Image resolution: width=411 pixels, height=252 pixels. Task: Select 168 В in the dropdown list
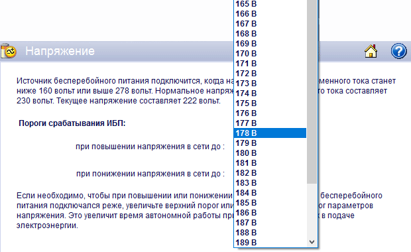(x=270, y=34)
